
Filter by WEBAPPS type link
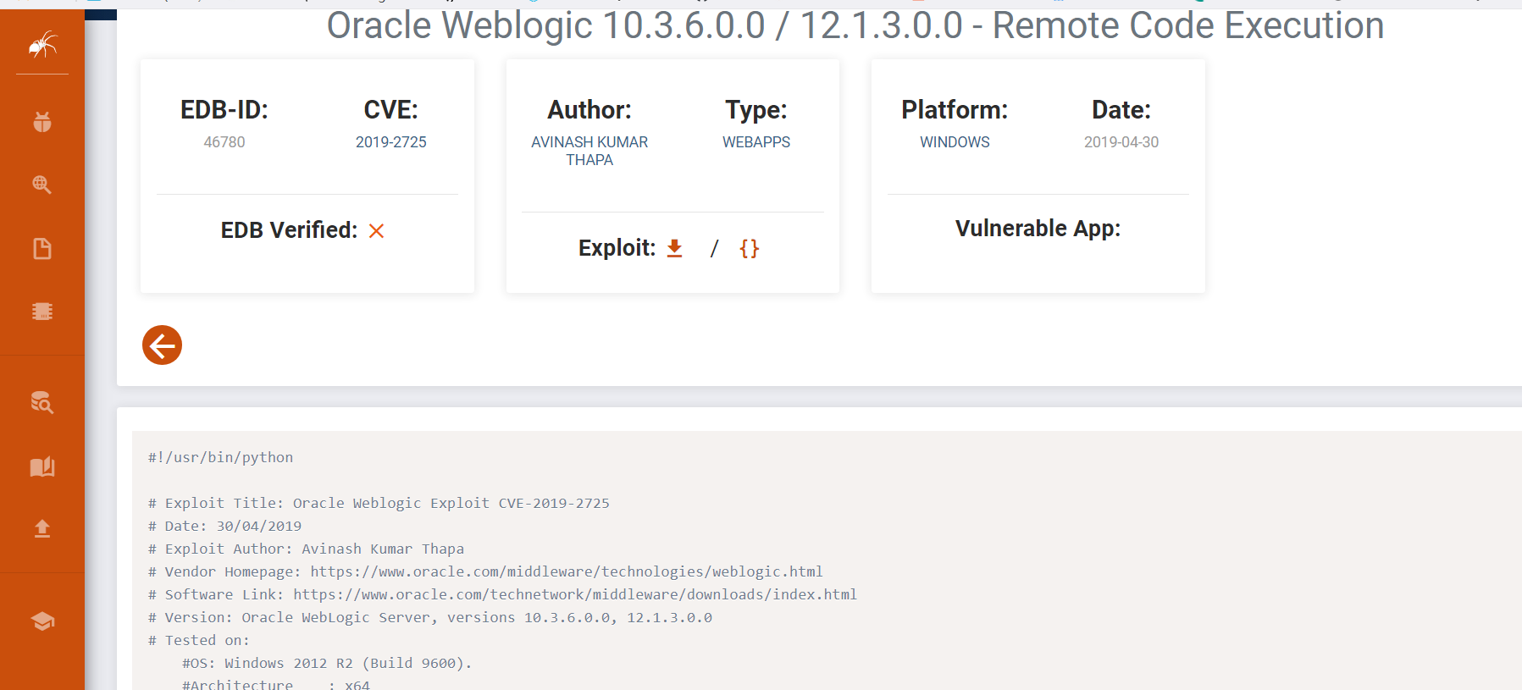click(756, 142)
